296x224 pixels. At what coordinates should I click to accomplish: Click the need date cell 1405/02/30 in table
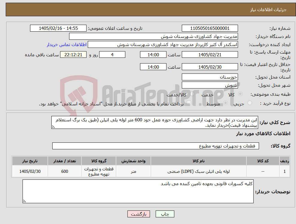(30, 171)
